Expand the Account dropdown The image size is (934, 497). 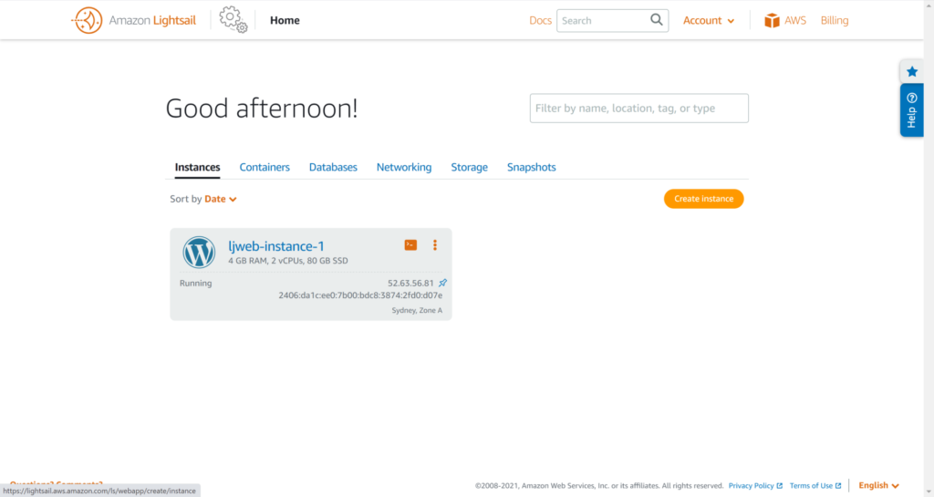pyautogui.click(x=708, y=20)
